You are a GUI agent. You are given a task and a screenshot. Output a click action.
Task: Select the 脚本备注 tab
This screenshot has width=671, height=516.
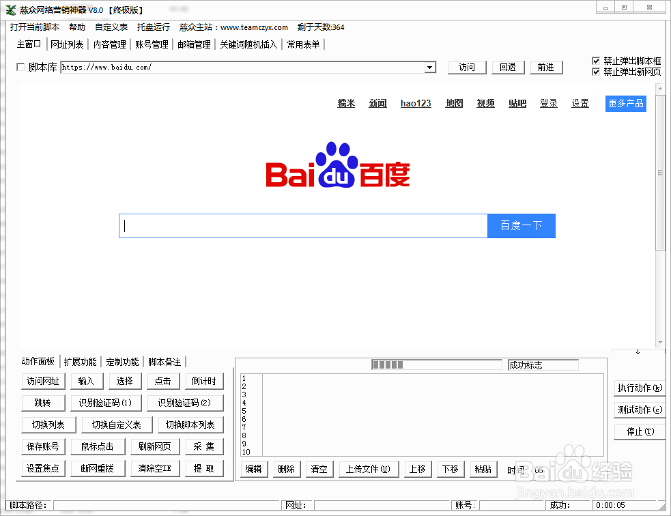coord(165,362)
